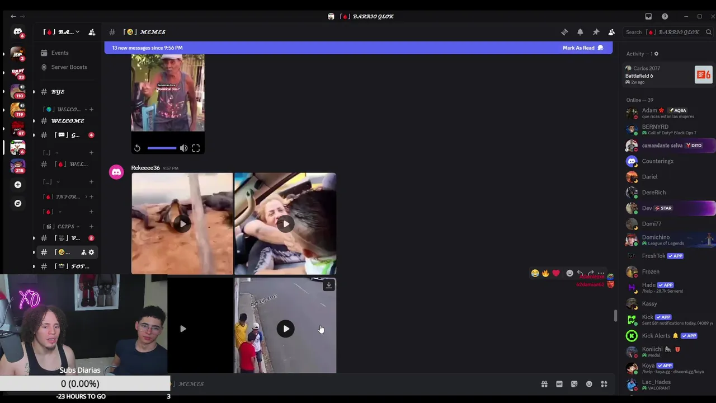React with laughing-crying emoji
The image size is (716, 403).
[535, 273]
